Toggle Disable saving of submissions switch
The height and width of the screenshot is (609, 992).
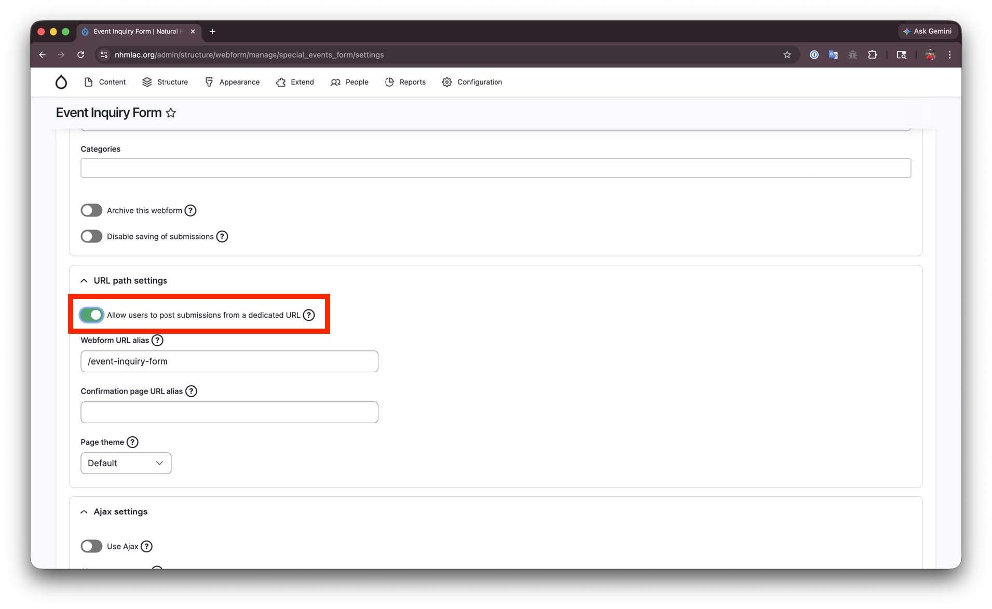click(91, 236)
